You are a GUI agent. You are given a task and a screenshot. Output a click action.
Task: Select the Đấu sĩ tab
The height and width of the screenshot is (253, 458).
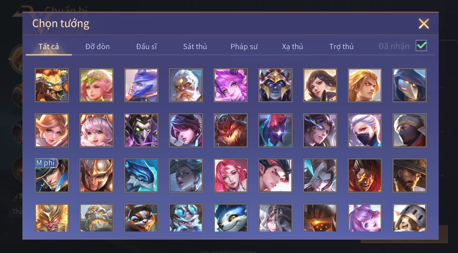(147, 47)
